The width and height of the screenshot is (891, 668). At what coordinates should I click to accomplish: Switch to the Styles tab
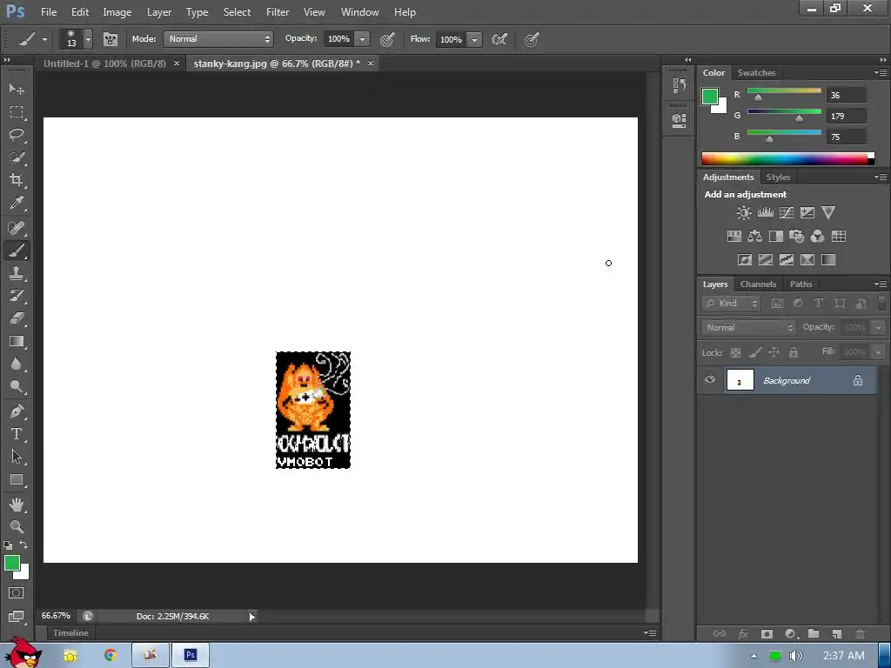[x=778, y=177]
